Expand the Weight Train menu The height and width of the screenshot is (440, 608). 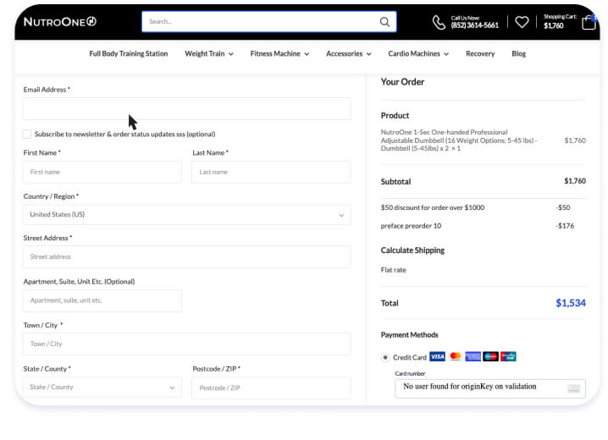208,53
